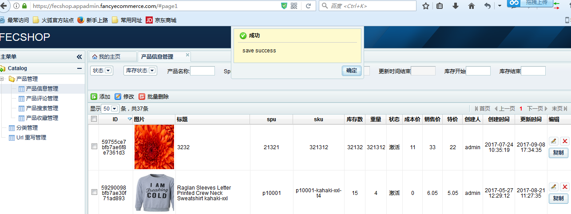Image resolution: width=571 pixels, height=214 pixels.
Task: Sort by the sku column header
Action: tap(318, 119)
